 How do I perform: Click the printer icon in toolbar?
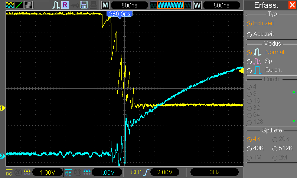[93, 5]
